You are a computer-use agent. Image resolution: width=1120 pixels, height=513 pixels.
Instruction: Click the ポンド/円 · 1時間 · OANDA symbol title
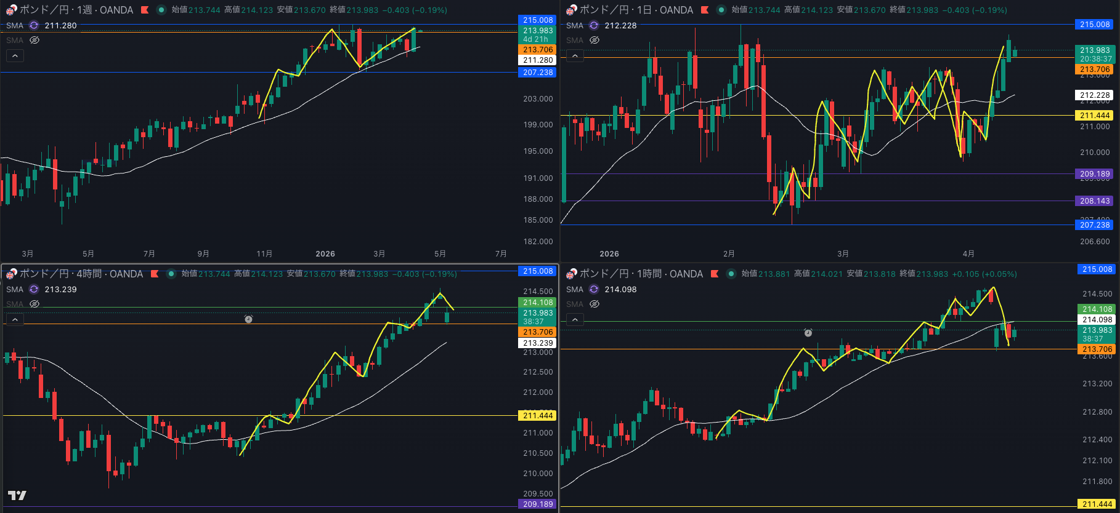point(641,274)
